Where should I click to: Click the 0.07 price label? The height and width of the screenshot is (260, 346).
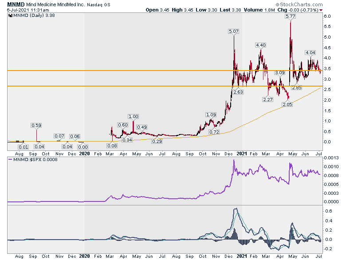59,136
